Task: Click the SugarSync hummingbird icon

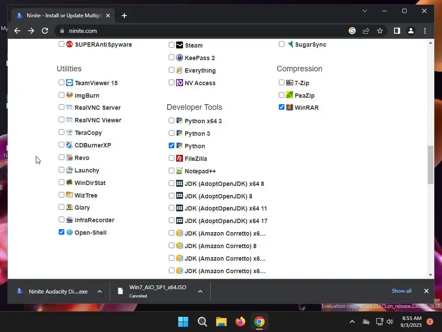Action: pos(290,45)
